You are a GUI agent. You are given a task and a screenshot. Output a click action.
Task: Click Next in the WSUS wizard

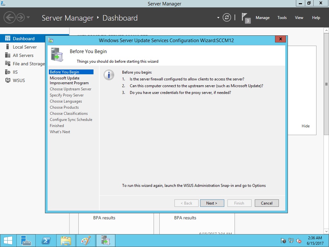tap(212, 203)
